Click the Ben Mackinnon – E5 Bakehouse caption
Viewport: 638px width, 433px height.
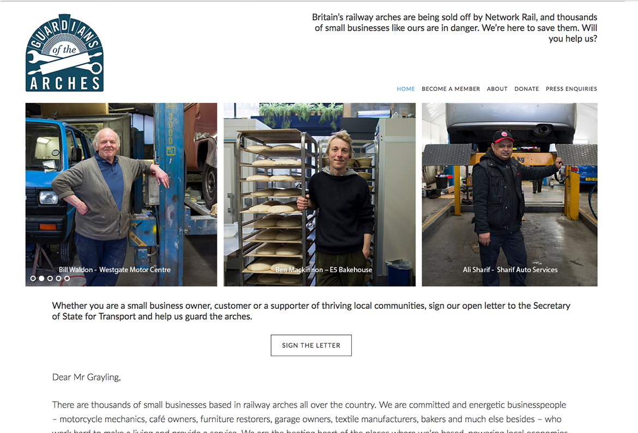pyautogui.click(x=323, y=270)
